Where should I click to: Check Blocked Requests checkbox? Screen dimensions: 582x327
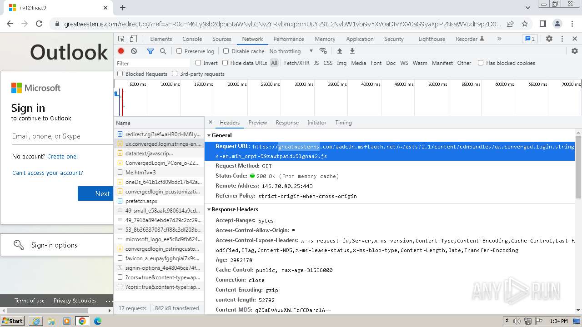point(120,74)
